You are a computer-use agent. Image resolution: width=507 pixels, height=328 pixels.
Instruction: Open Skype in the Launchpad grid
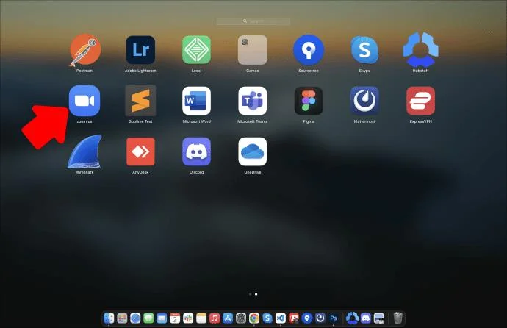364,50
